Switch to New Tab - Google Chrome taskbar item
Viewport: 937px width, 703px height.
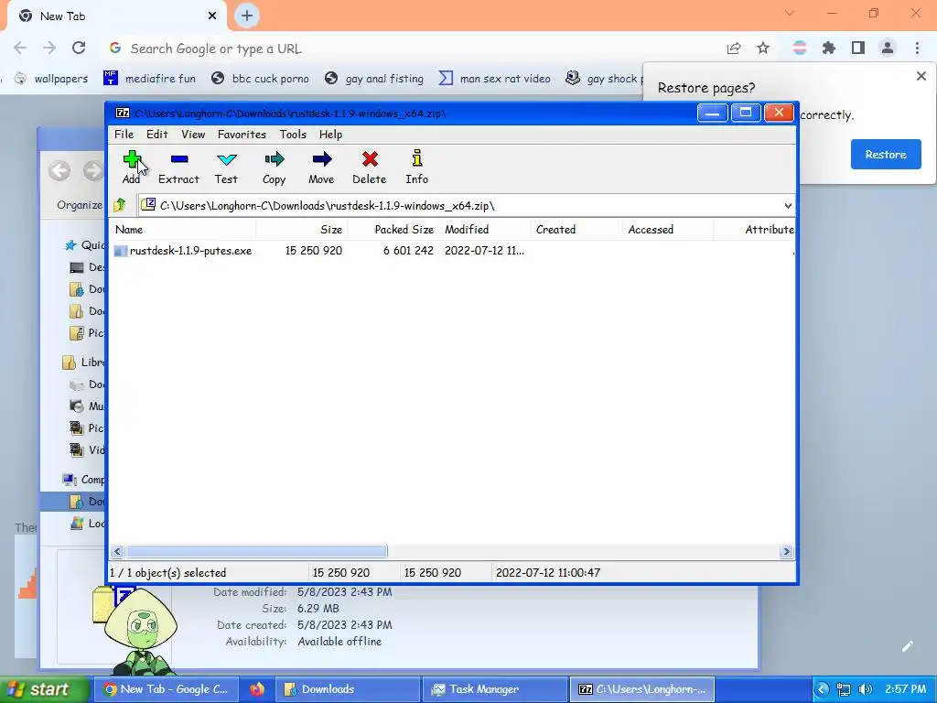point(166,689)
